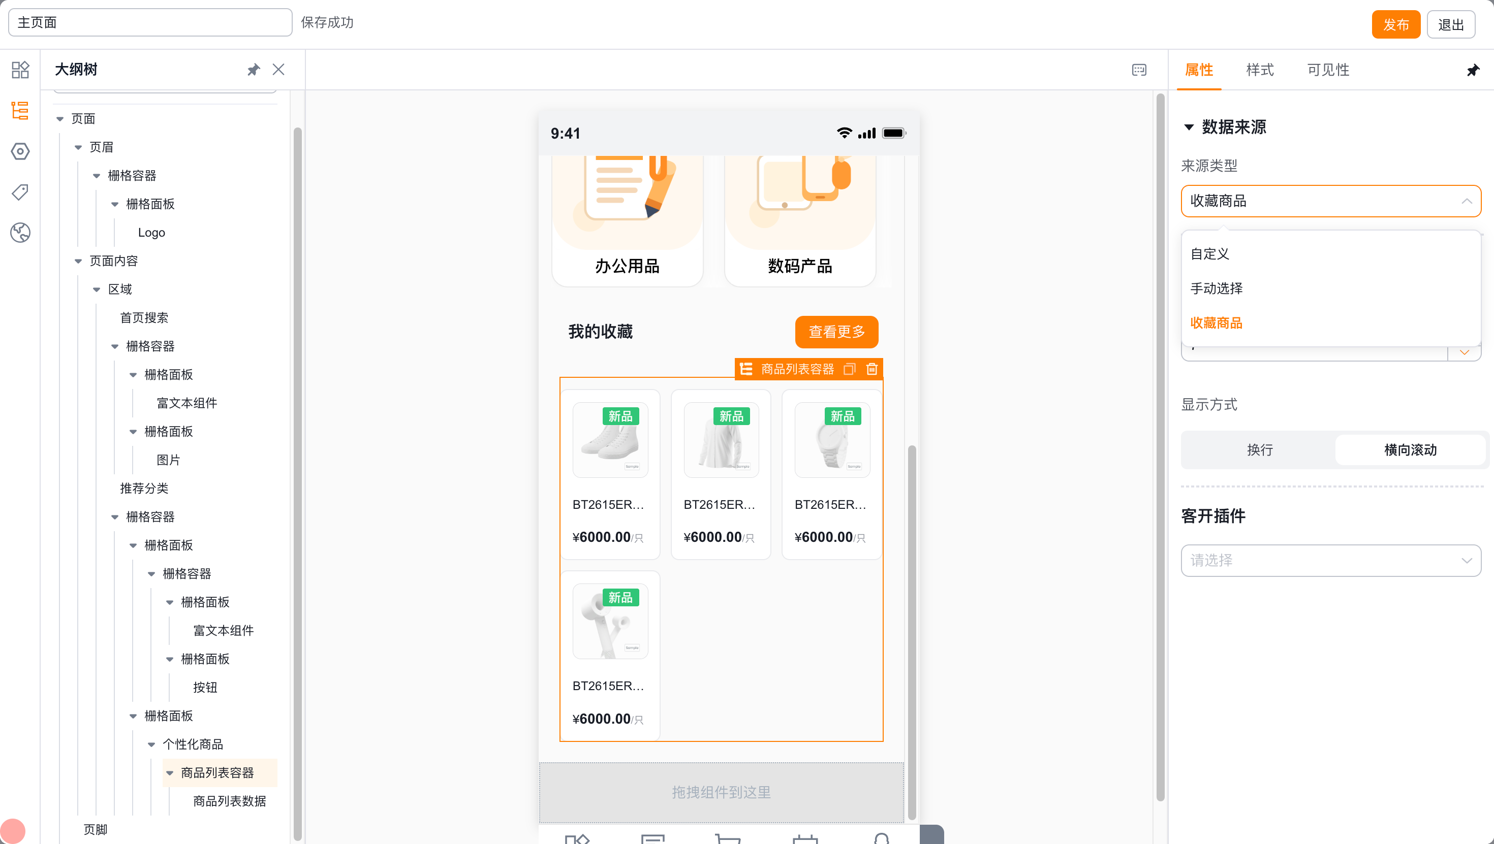Click the 查看更多 button

[836, 332]
